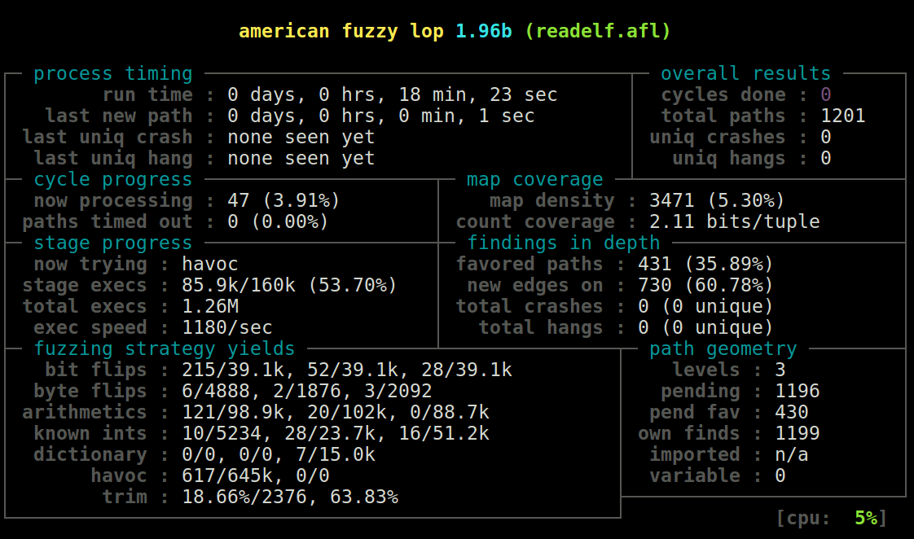Click the 'stage execs' label
Screen dimensions: 914x539
tap(85, 286)
